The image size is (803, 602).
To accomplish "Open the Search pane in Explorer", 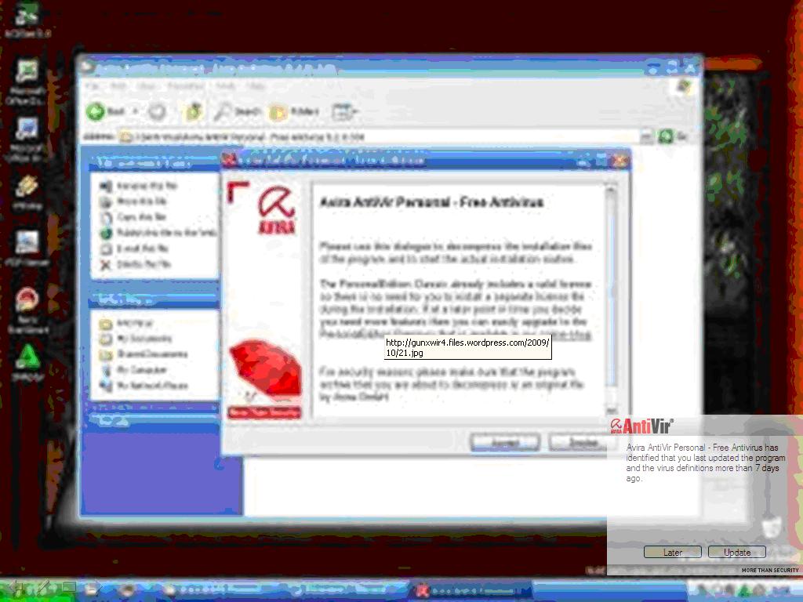I will pyautogui.click(x=237, y=111).
